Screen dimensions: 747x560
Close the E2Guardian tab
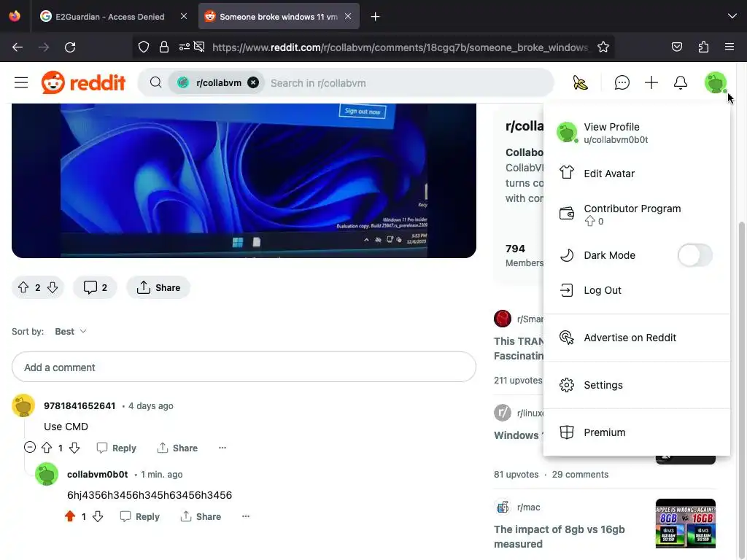184,17
